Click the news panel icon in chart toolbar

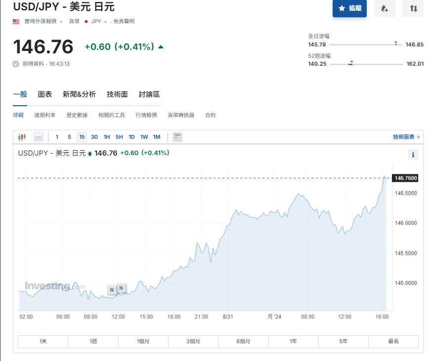tap(177, 137)
